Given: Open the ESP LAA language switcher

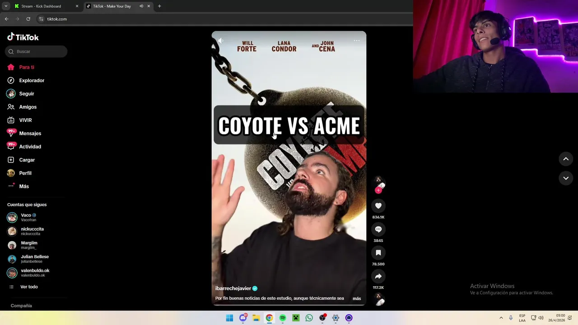Looking at the screenshot, I should [522, 318].
